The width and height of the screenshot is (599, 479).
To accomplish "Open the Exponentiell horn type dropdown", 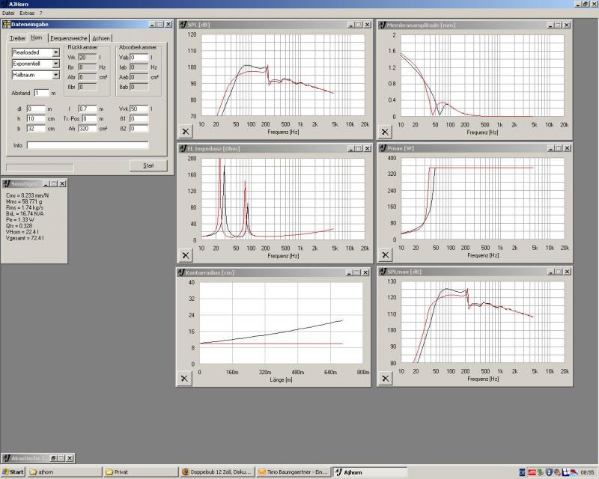I will pos(55,64).
